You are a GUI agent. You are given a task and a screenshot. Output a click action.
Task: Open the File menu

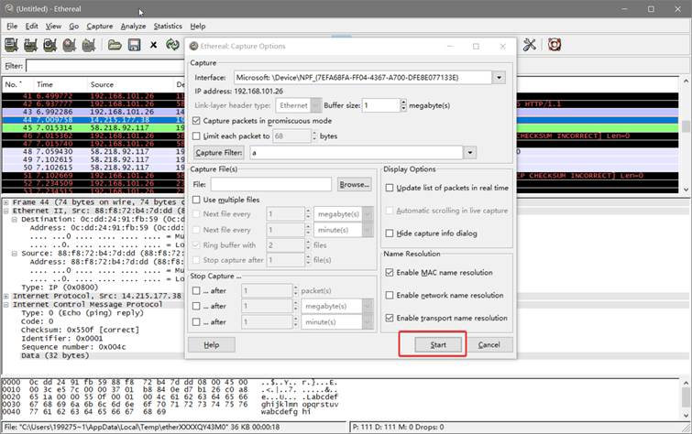12,26
